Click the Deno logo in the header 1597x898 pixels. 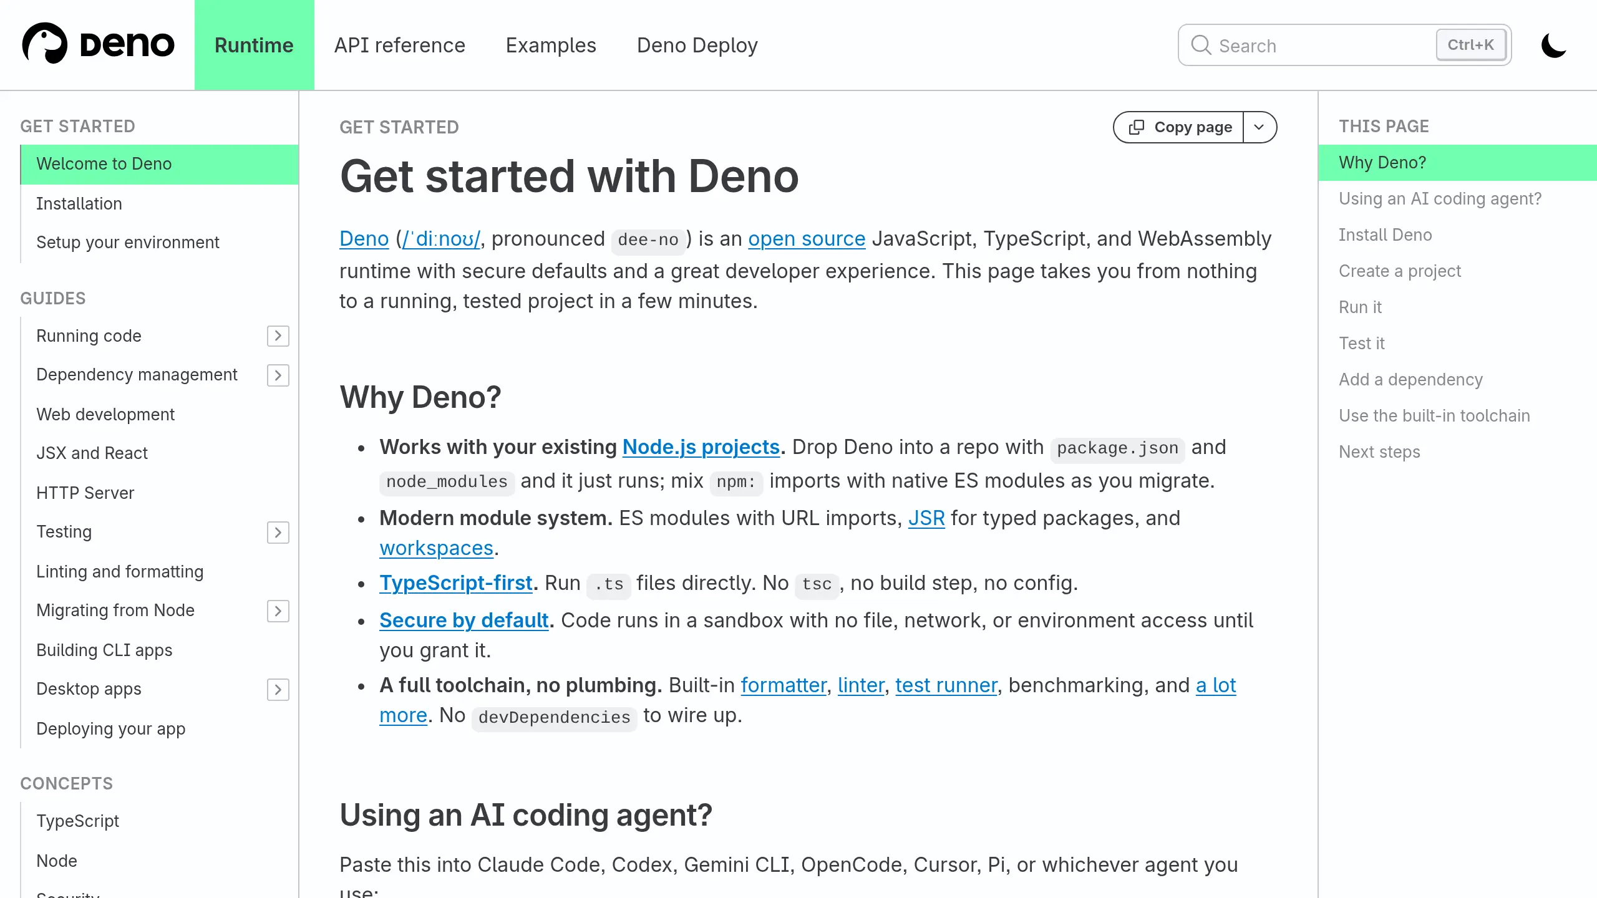point(98,44)
